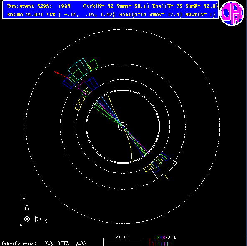The width and height of the screenshot is (247, 246).
Task: Select the X axis arrow indicator
Action: pyautogui.click(x=38, y=219)
